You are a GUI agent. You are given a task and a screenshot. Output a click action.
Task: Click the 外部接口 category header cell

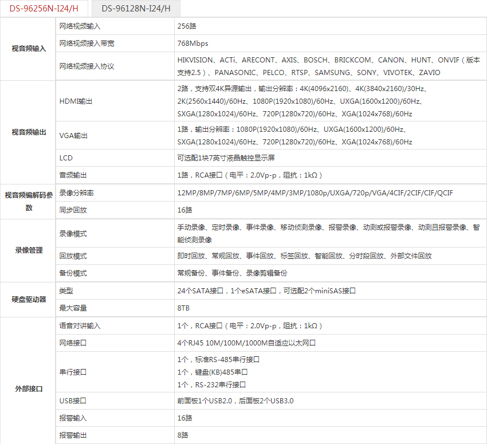tap(29, 388)
